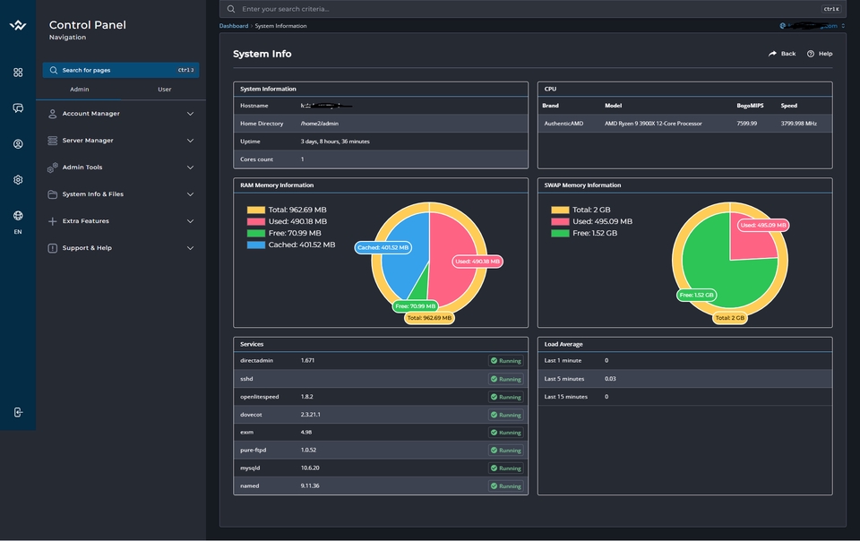Click the '3799.998 MHz' speed cell
Image resolution: width=860 pixels, height=541 pixels.
798,124
